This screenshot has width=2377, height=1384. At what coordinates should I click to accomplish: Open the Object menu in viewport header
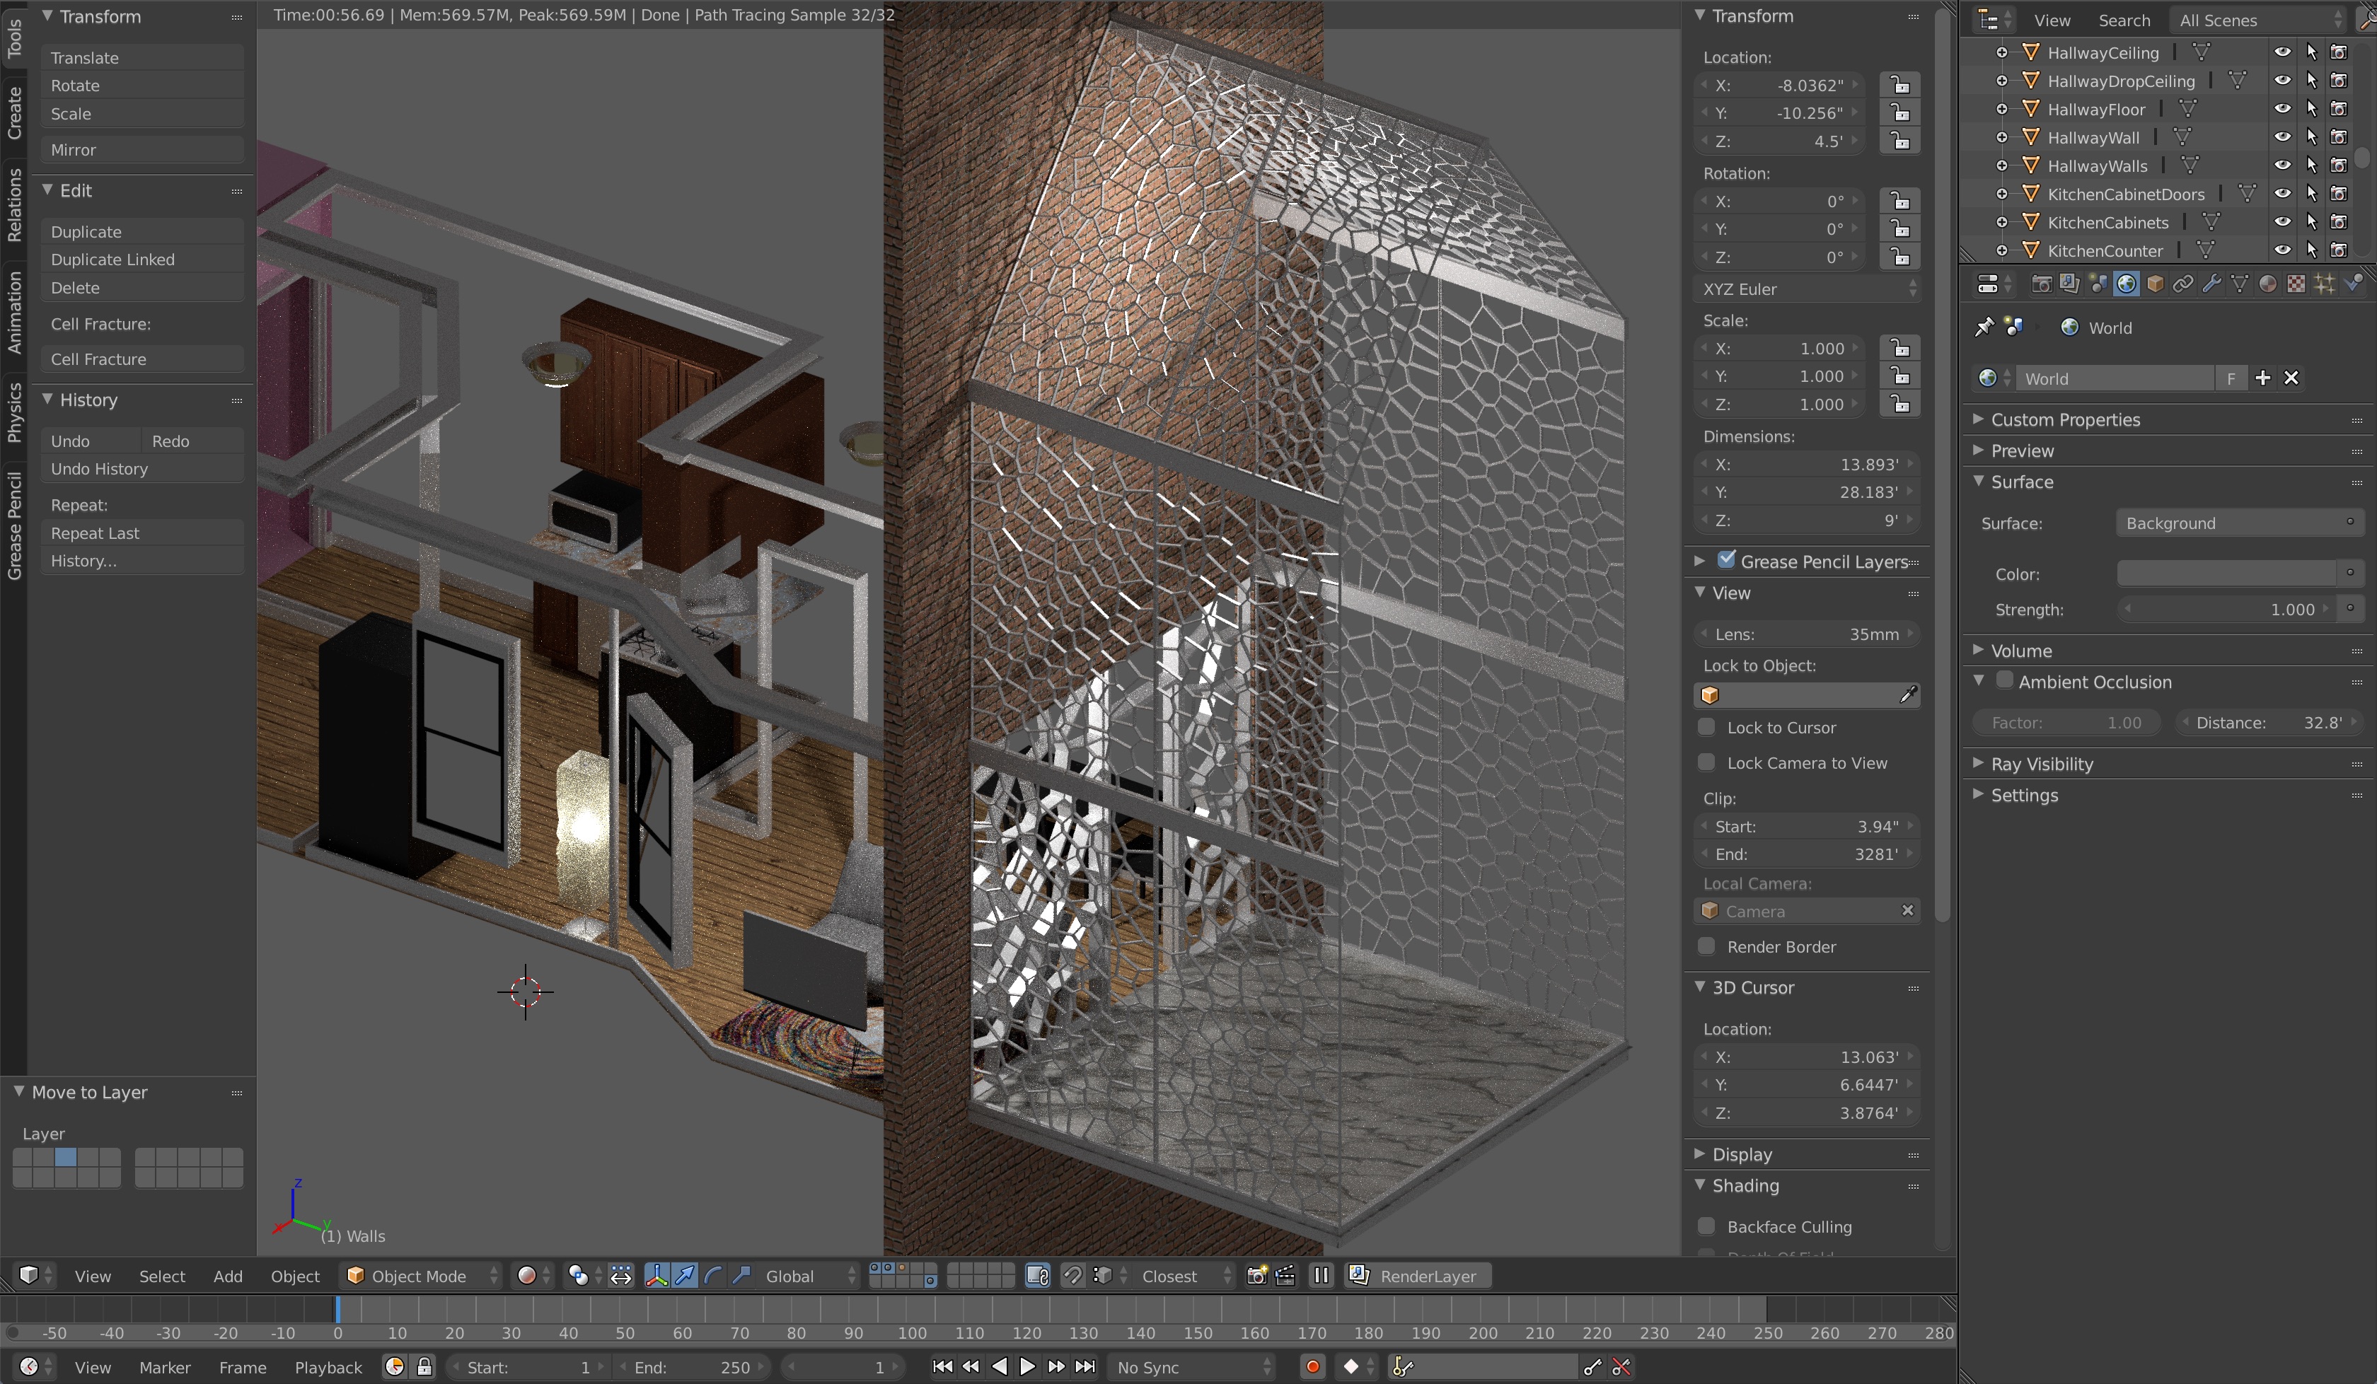tap(294, 1276)
